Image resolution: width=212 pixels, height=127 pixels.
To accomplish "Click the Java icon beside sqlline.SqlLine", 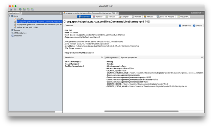I will tap(15, 27).
